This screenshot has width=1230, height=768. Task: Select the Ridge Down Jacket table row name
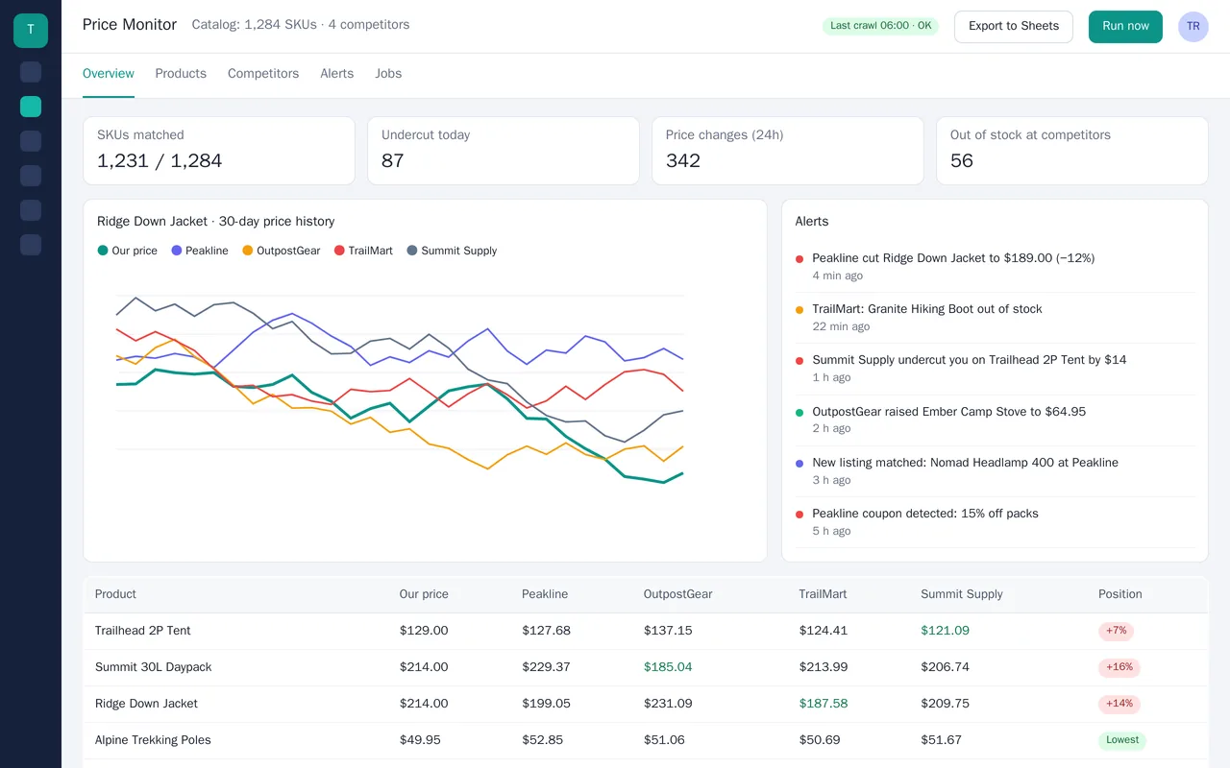click(x=146, y=704)
